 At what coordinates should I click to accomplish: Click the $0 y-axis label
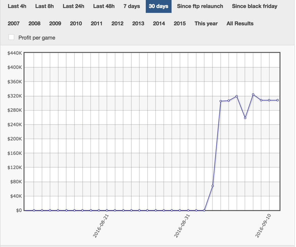pos(19,210)
